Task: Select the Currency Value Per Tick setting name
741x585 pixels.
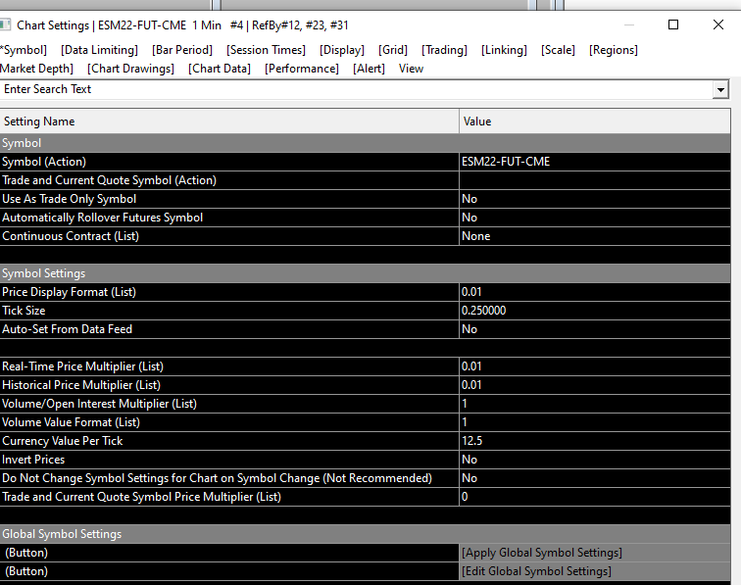Action: tap(229, 441)
